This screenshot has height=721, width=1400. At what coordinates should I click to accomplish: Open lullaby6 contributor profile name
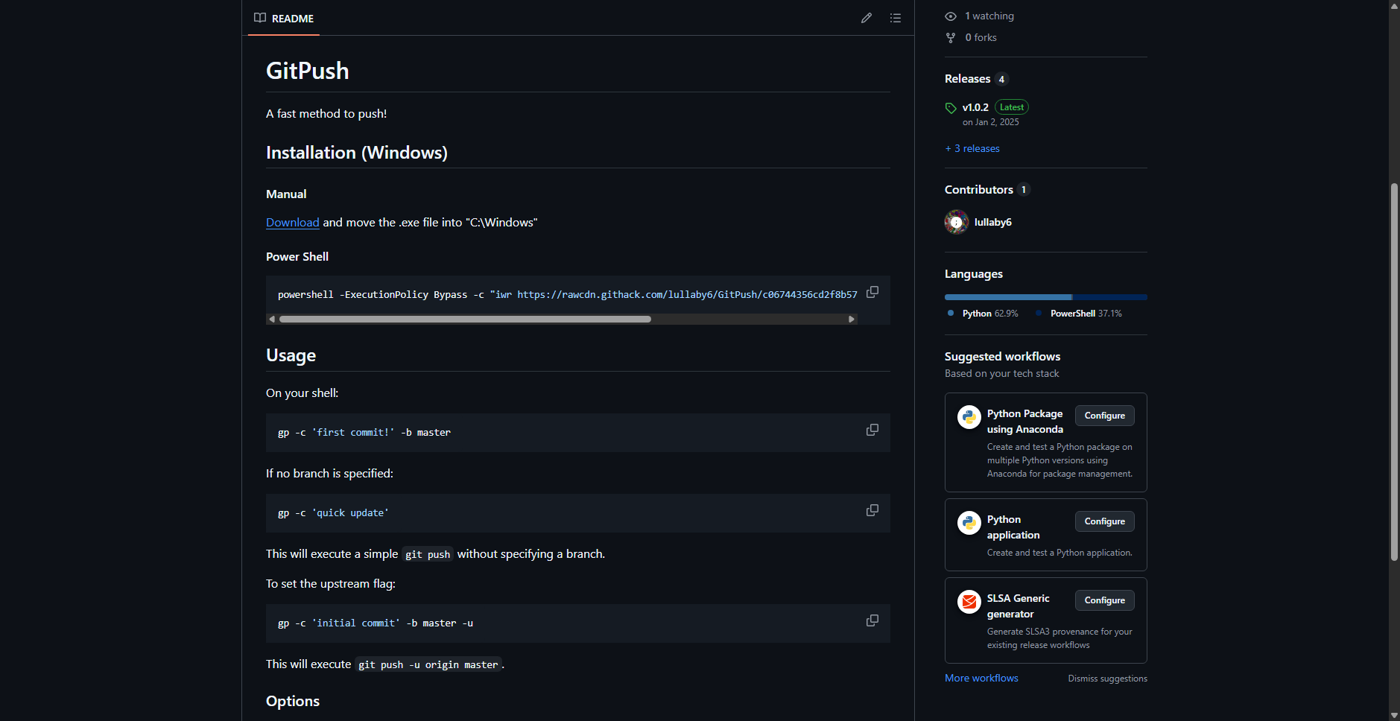click(x=992, y=222)
